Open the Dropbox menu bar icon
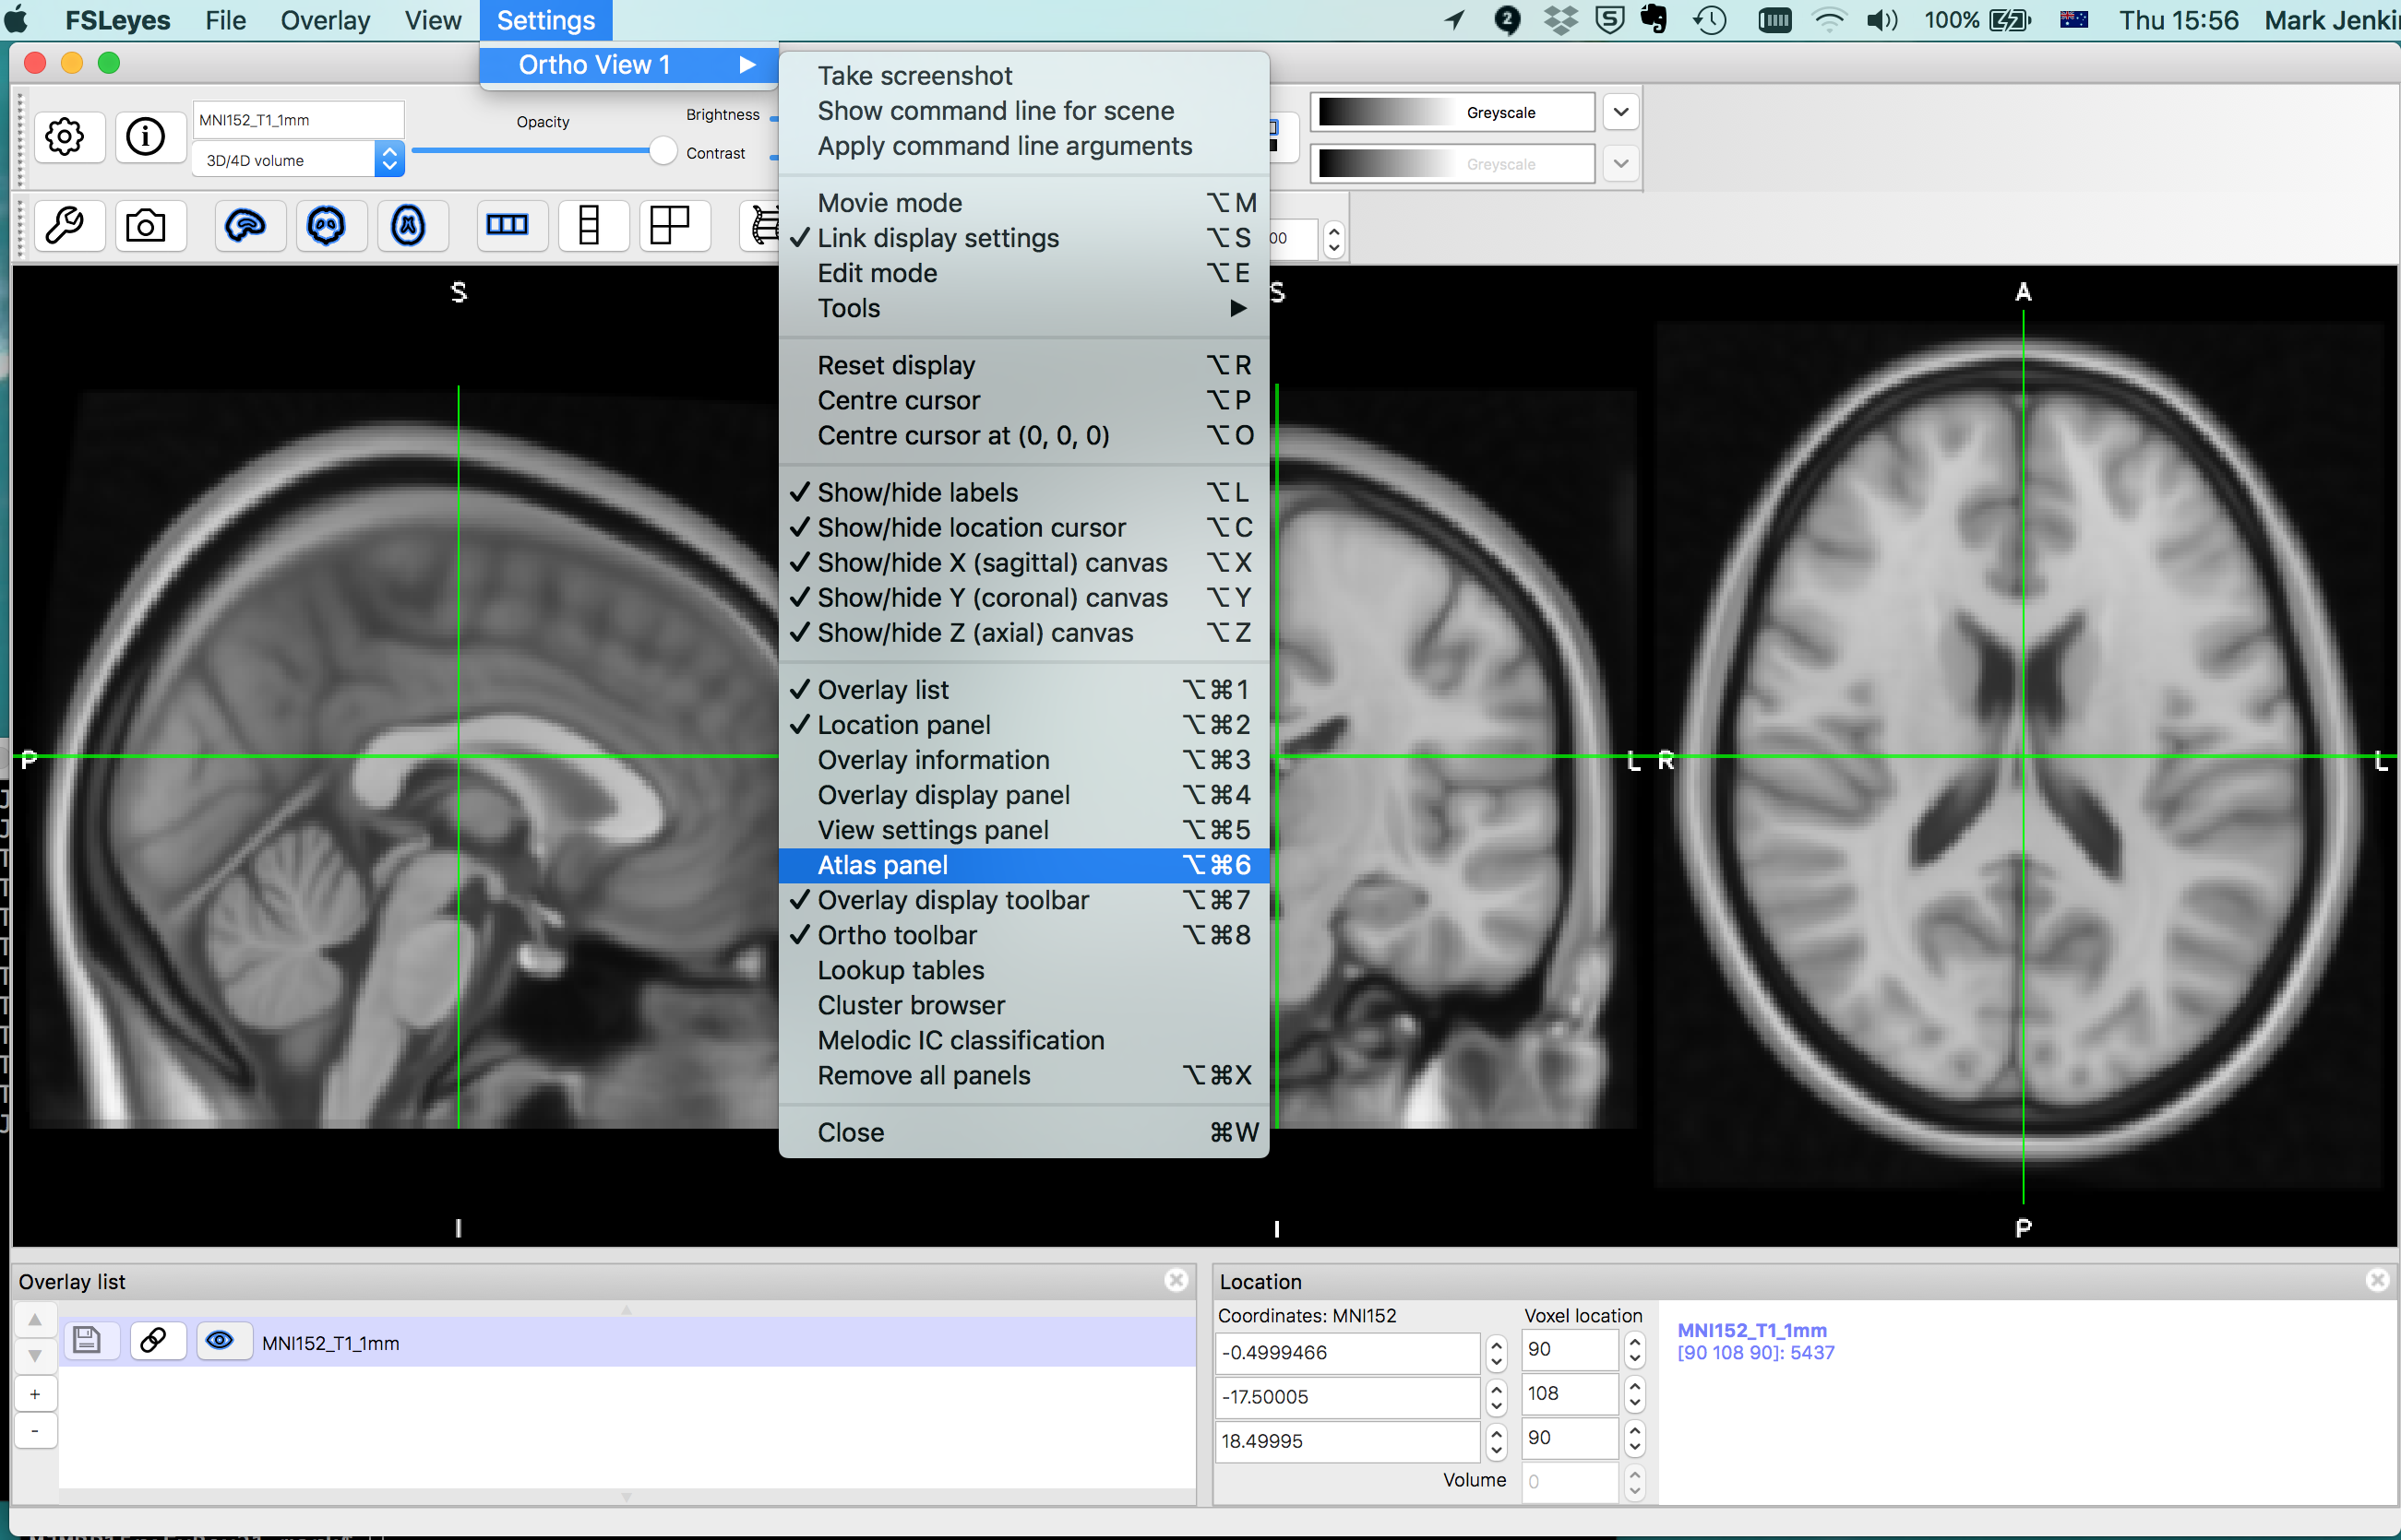The height and width of the screenshot is (1540, 2401). [x=1559, y=20]
